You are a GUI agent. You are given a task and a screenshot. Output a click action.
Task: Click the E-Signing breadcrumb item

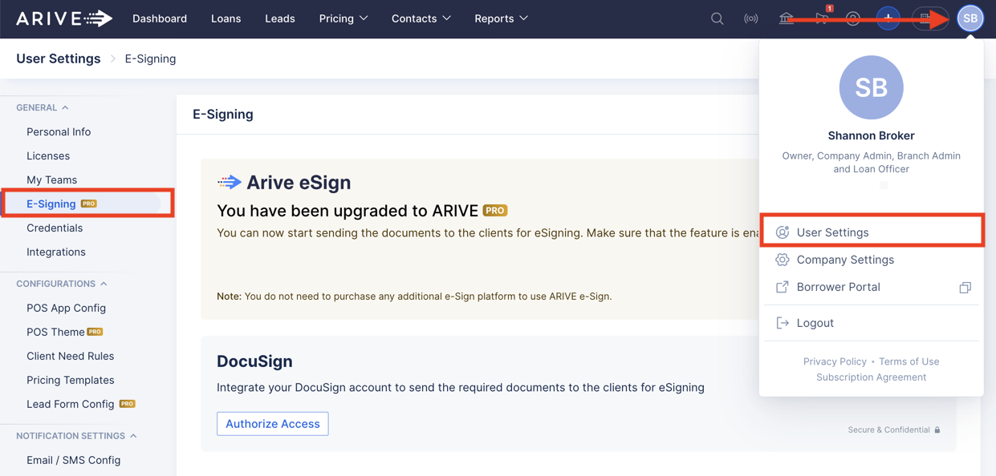tap(150, 58)
